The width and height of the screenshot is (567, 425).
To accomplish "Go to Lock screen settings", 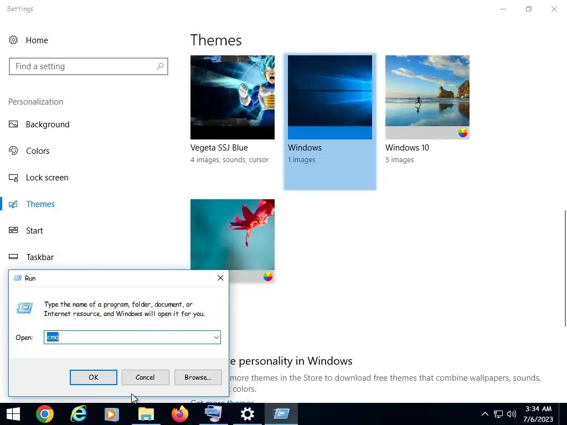I will [x=47, y=178].
